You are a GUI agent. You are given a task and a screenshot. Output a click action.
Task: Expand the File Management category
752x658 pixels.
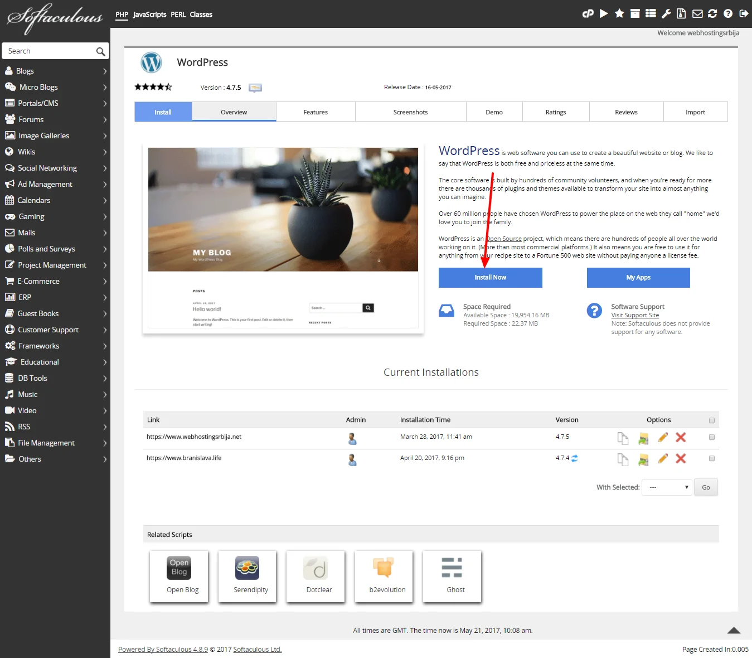click(x=55, y=443)
